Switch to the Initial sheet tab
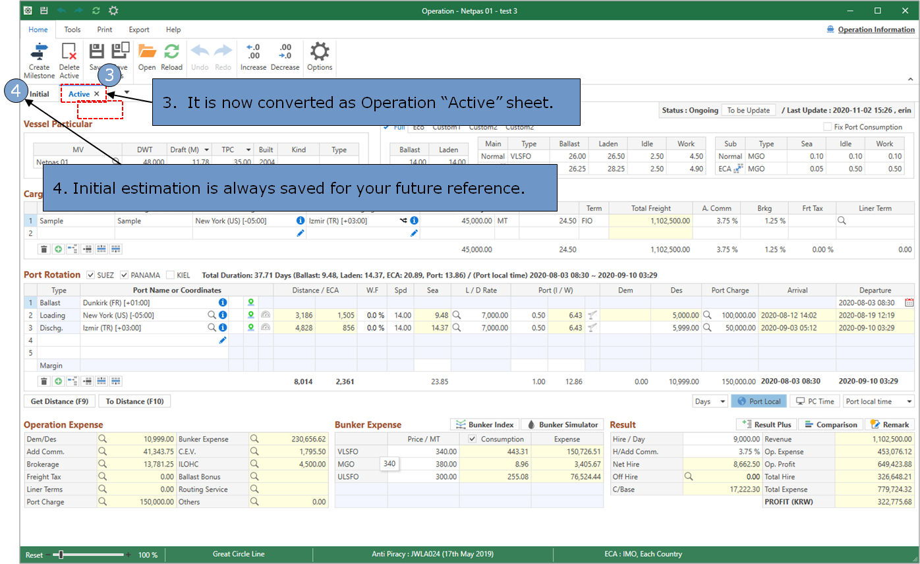 click(39, 94)
